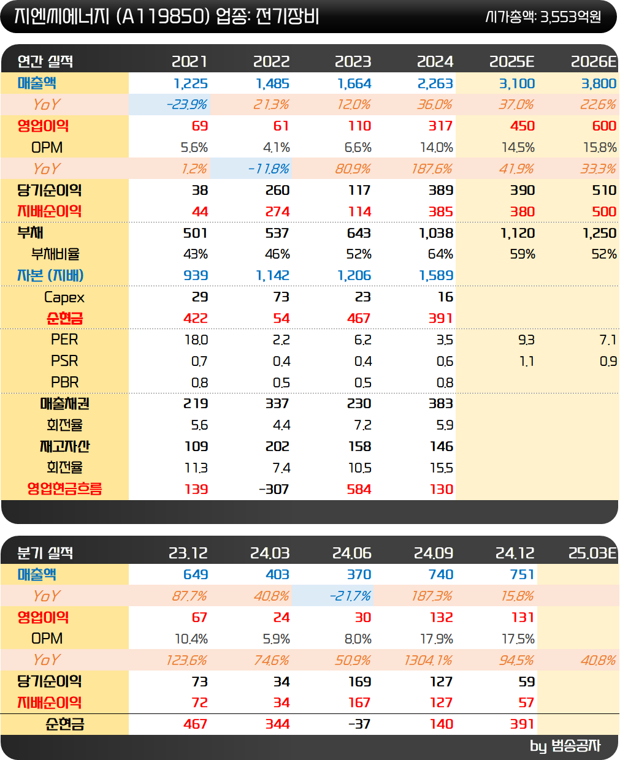The height and width of the screenshot is (760, 620).
Task: Click the 1304.1% quarterly YoY cell
Action: pyautogui.click(x=429, y=660)
